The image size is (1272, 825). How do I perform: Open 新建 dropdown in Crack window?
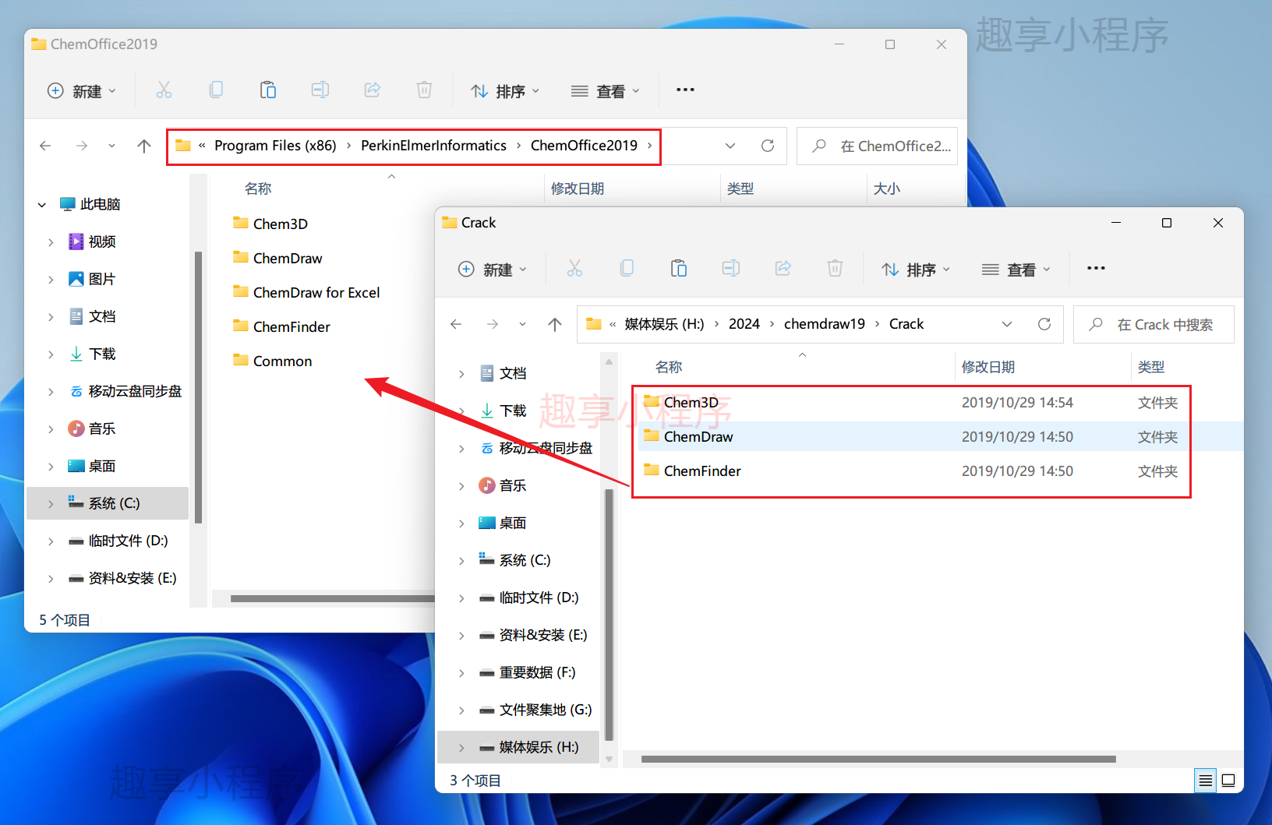pos(493,270)
